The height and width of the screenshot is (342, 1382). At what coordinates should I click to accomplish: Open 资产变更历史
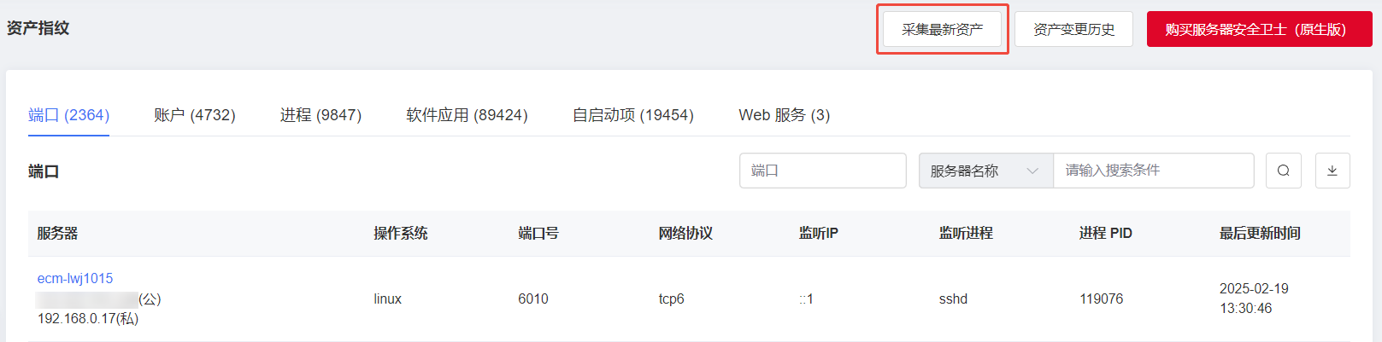pyautogui.click(x=1073, y=29)
